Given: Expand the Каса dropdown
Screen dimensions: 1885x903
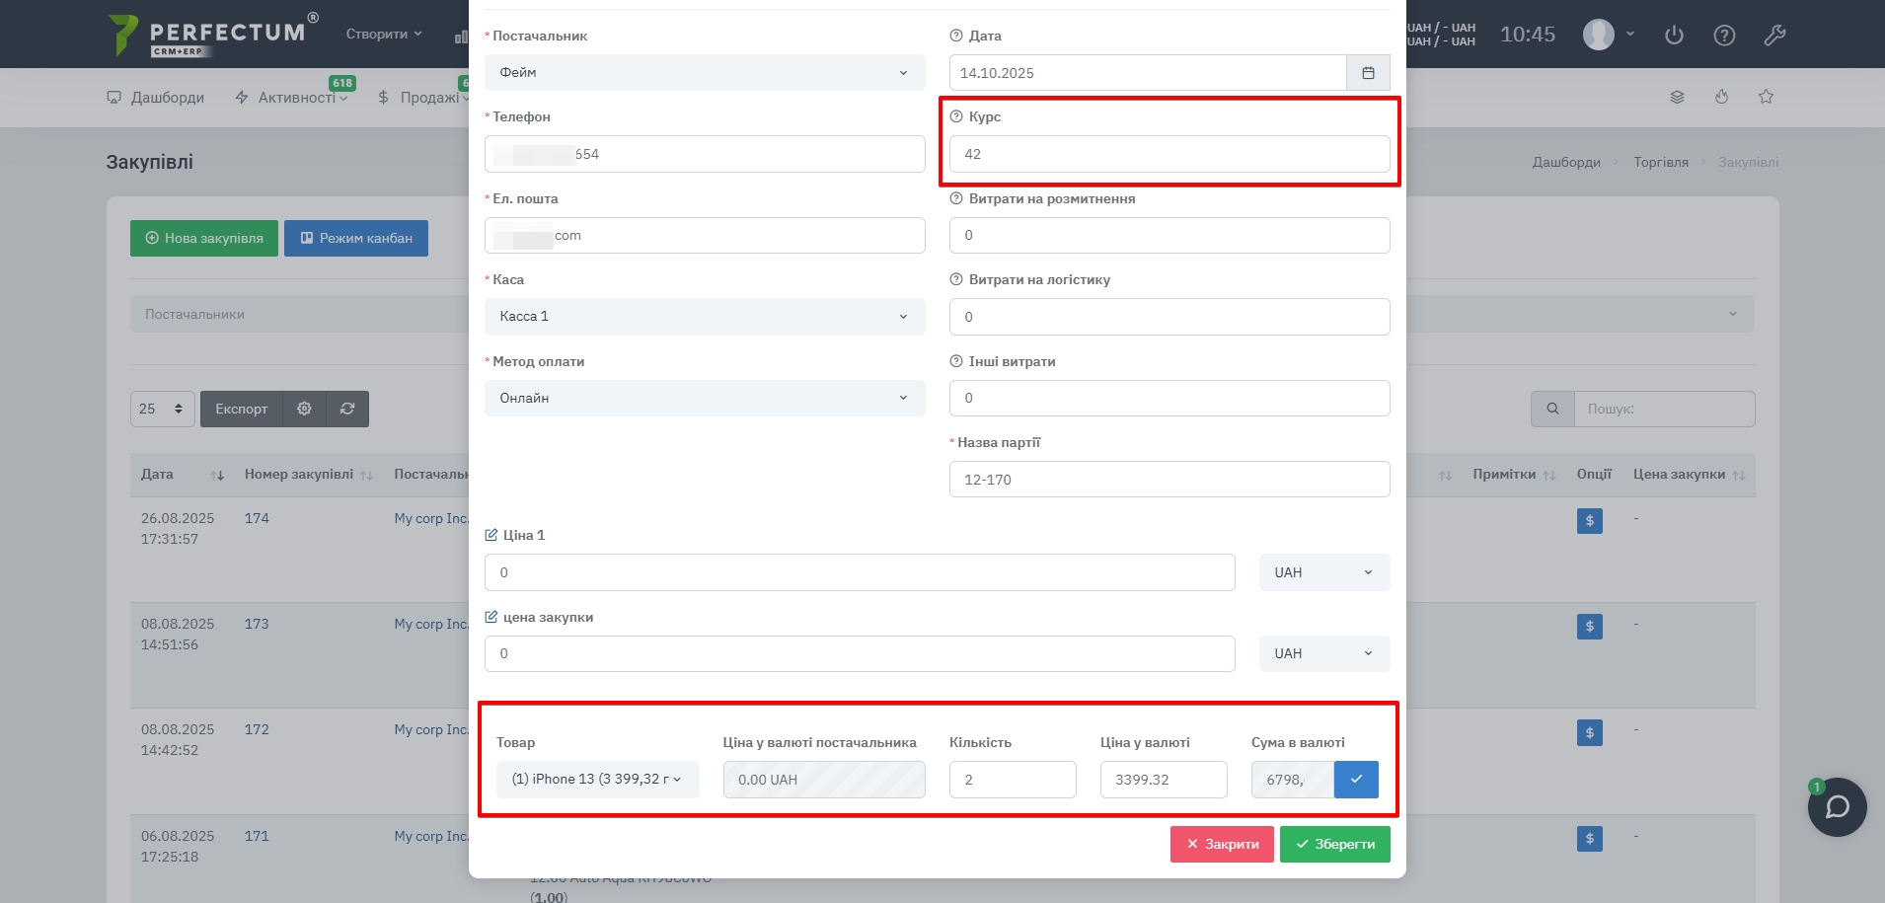Looking at the screenshot, I should (x=705, y=317).
